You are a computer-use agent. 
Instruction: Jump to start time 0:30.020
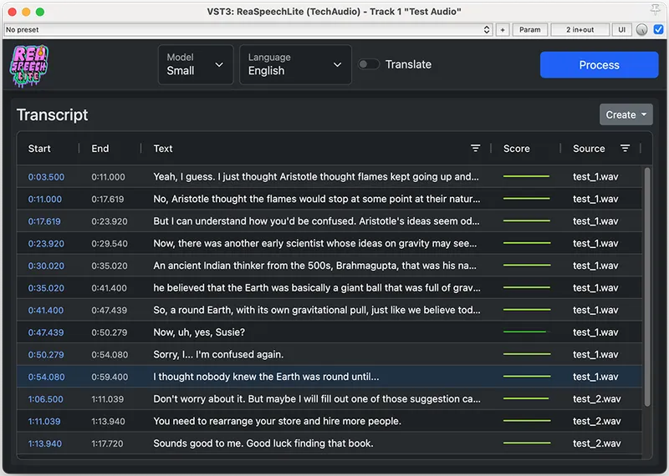click(46, 266)
